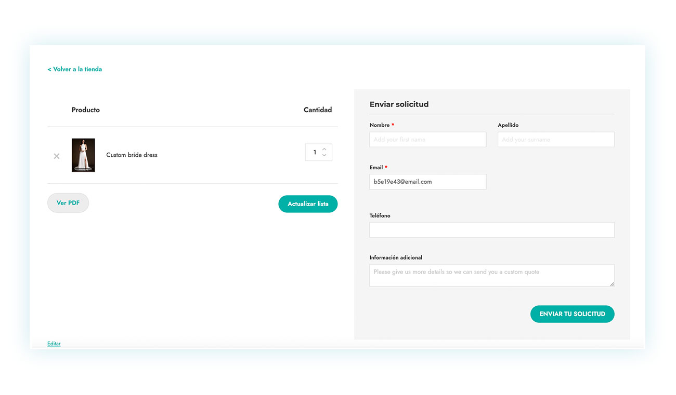The height and width of the screenshot is (395, 676).
Task: Open the Editar link
Action: click(54, 344)
